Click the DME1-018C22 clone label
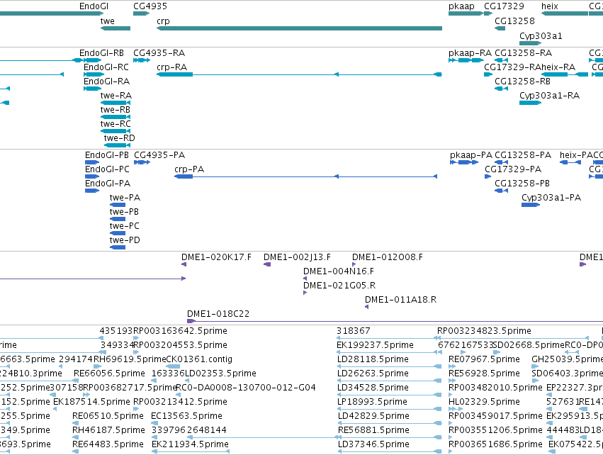The height and width of the screenshot is (455, 603). 218,314
